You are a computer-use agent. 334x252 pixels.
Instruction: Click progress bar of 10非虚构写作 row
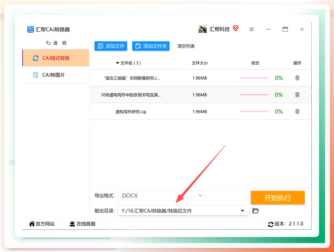click(x=254, y=95)
